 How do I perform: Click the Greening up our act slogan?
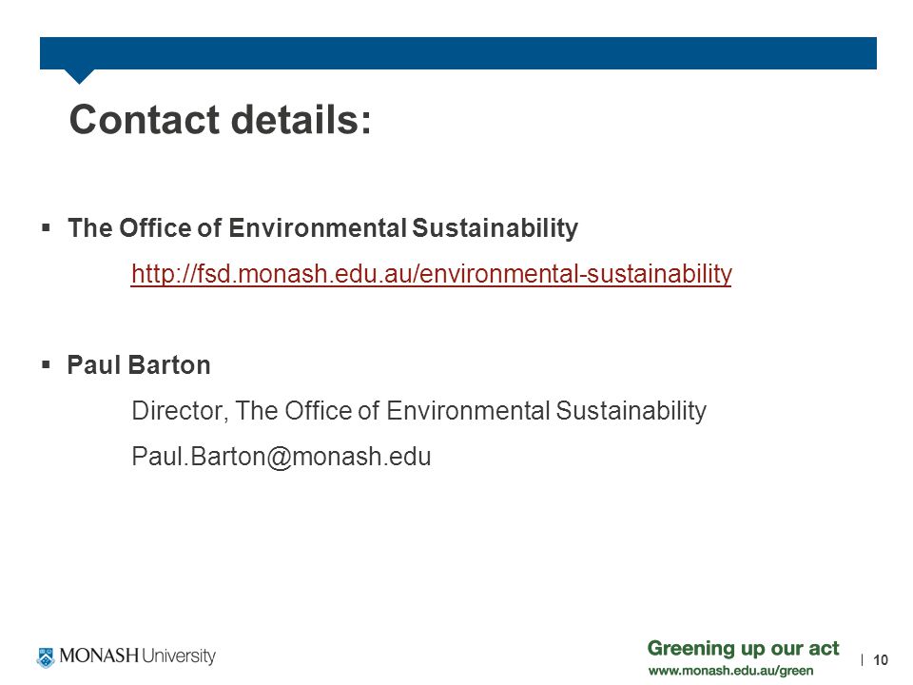point(743,648)
